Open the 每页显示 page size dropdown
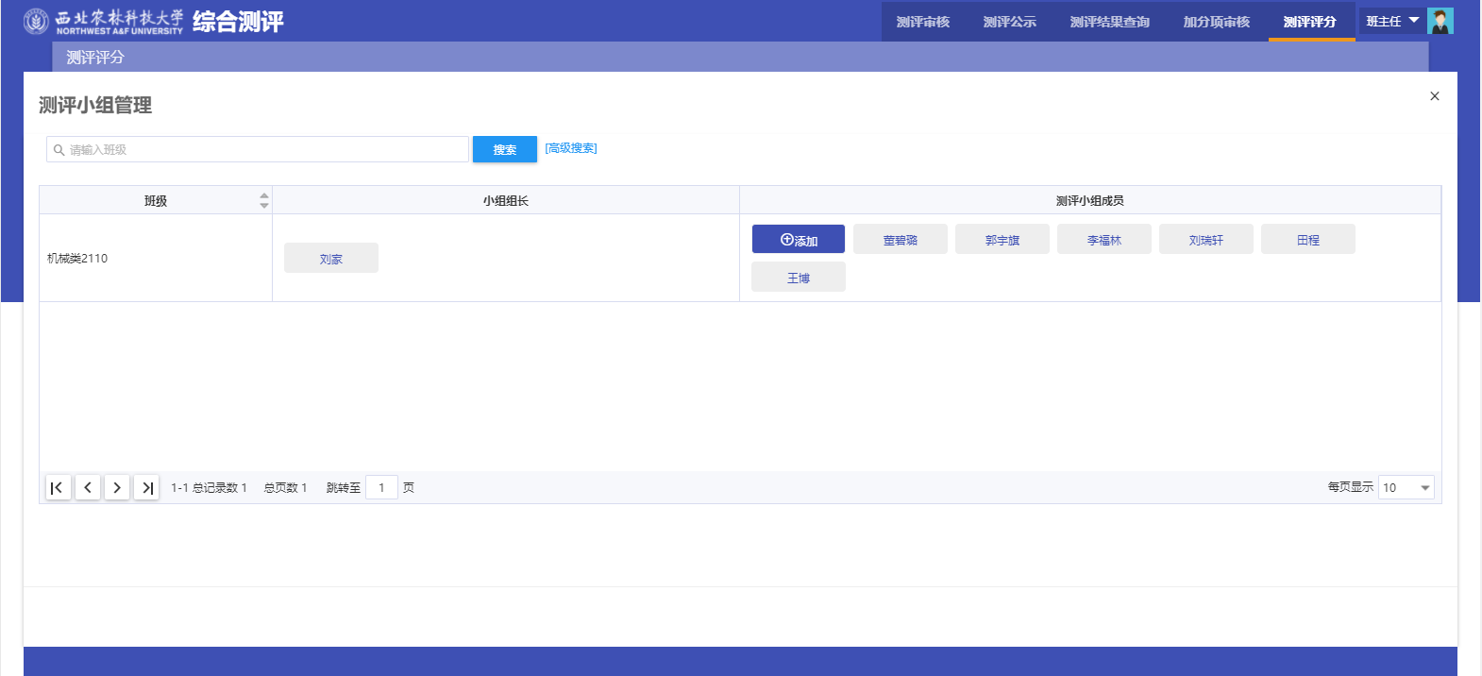 (1406, 487)
